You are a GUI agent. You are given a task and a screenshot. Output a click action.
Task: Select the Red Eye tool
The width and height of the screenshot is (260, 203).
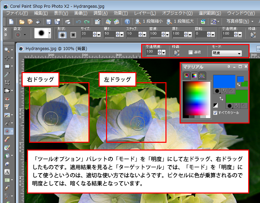[x=7, y=99]
